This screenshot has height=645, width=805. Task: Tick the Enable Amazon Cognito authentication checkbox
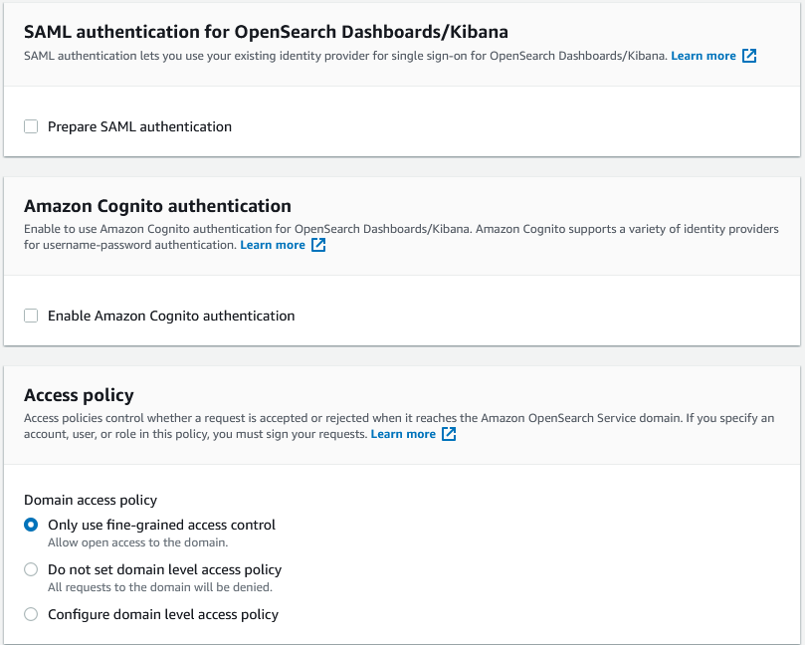(31, 316)
